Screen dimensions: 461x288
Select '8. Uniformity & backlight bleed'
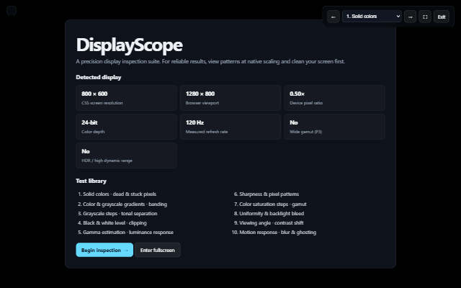click(269, 214)
